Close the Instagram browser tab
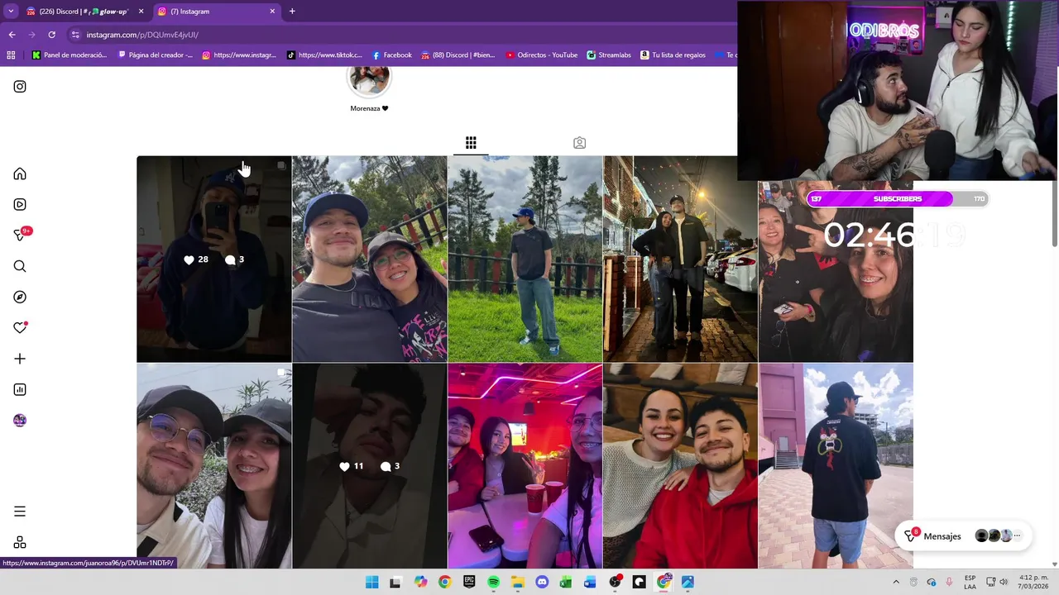The height and width of the screenshot is (595, 1059). tap(272, 12)
